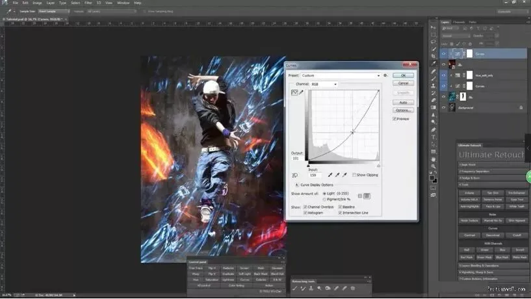Collapse the Curve Display Options expander
Image resolution: width=531 pixels, height=299 pixels.
[296, 185]
